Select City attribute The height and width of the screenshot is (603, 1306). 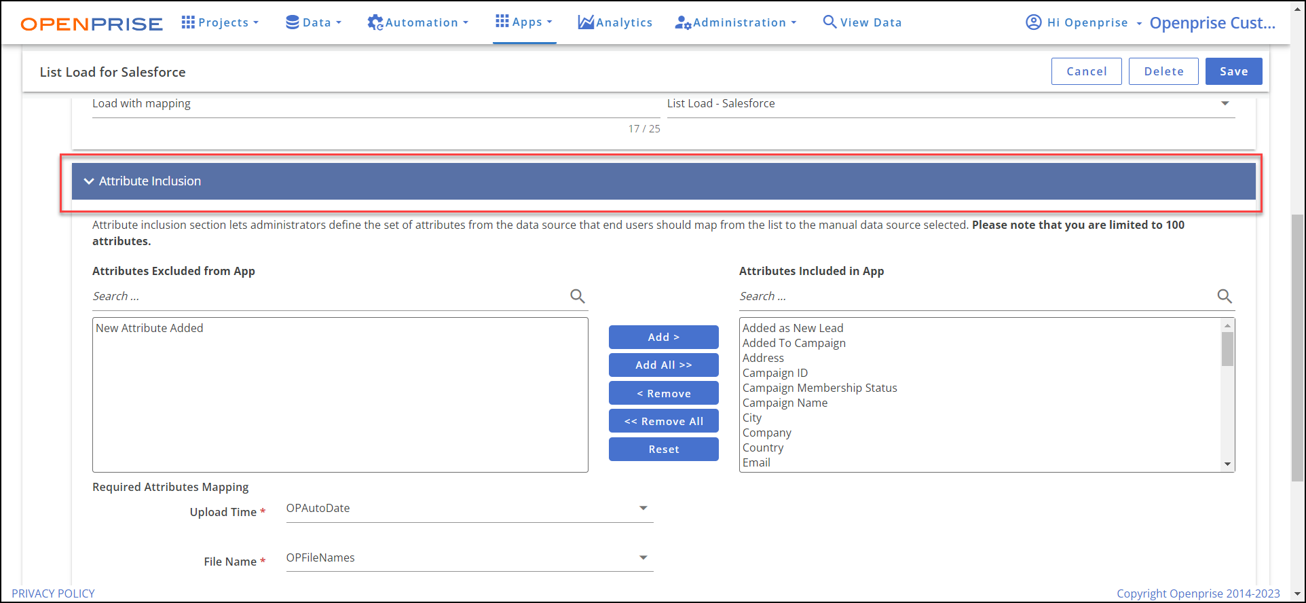pyautogui.click(x=752, y=418)
